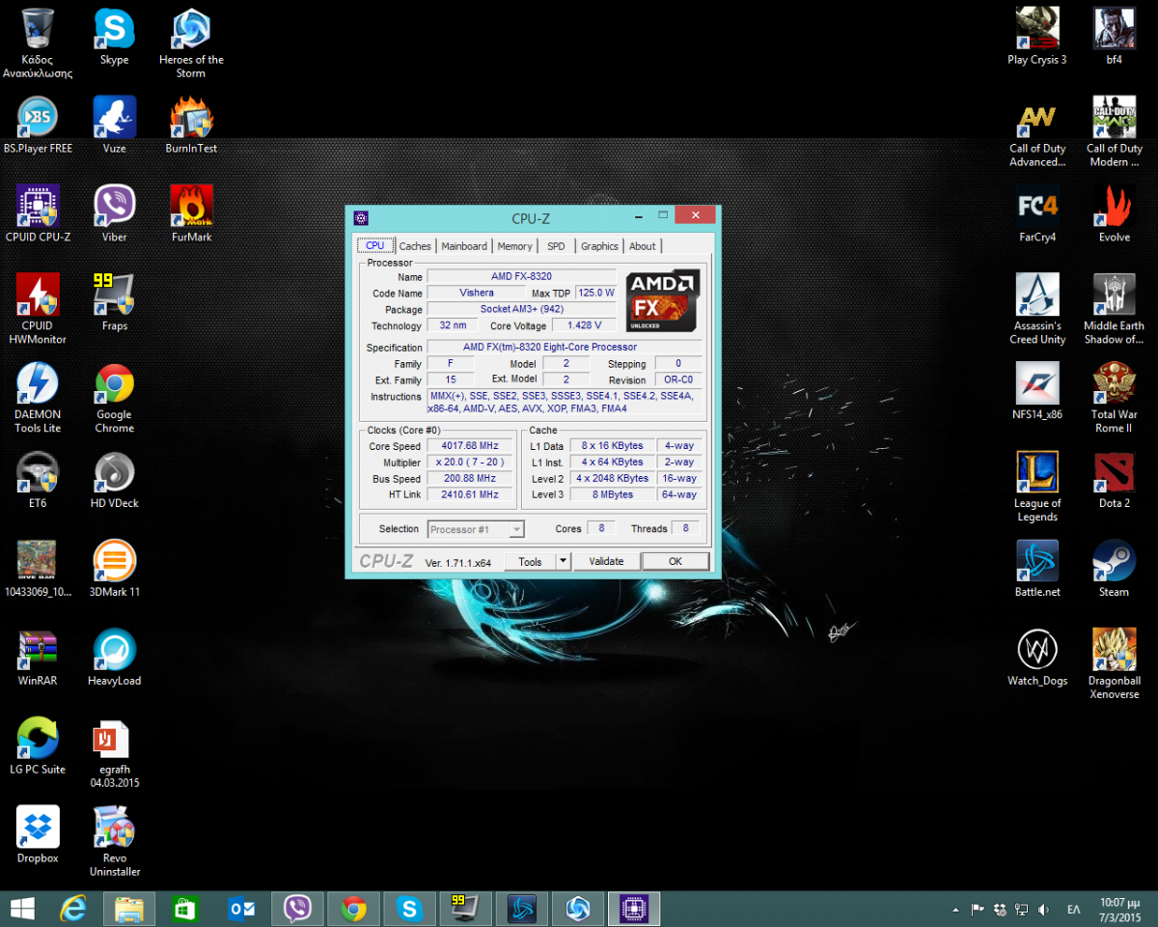
Task: Select the HD VDeck desktop icon
Action: pos(115,480)
